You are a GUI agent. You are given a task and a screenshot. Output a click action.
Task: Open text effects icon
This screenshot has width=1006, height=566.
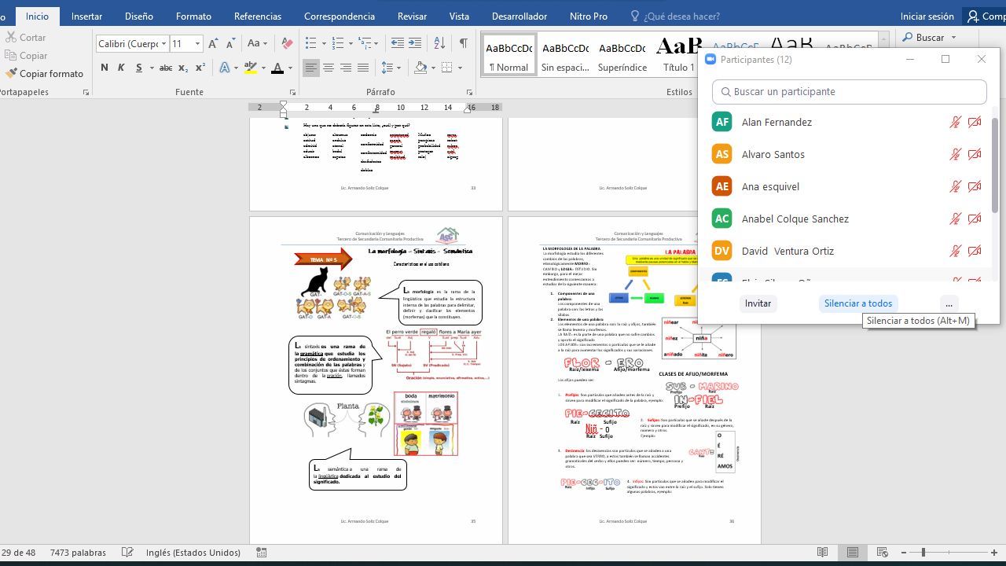(x=225, y=68)
